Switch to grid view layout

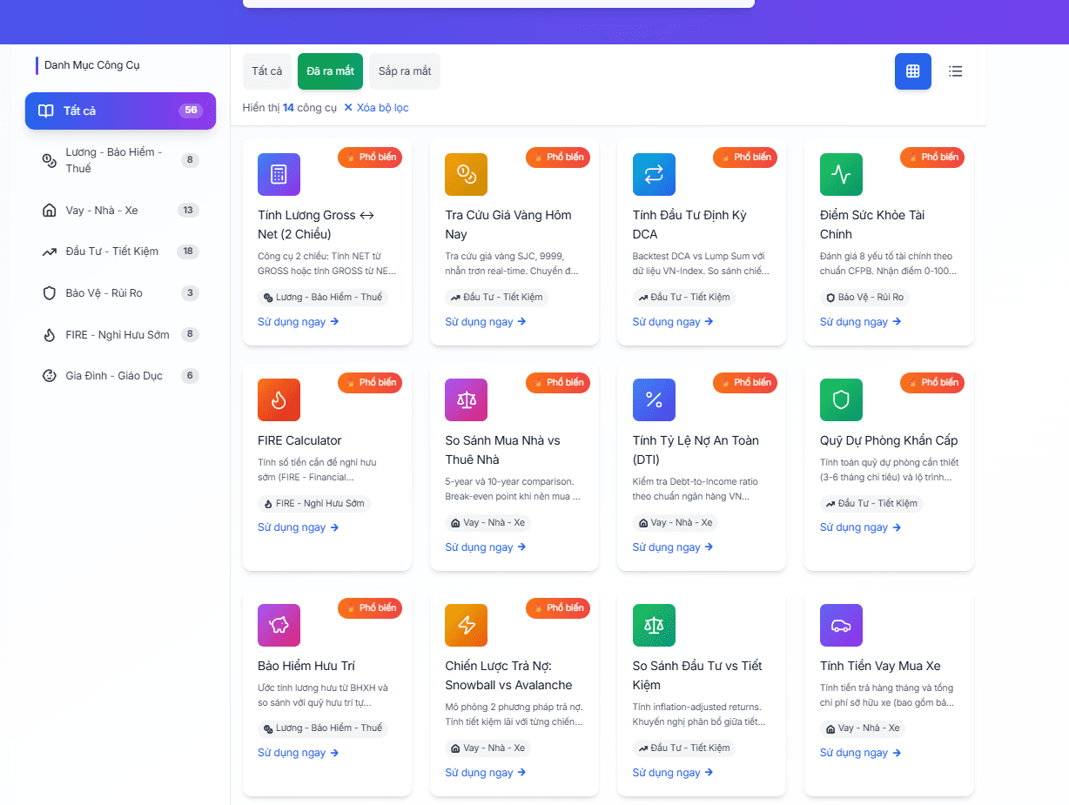(x=912, y=71)
